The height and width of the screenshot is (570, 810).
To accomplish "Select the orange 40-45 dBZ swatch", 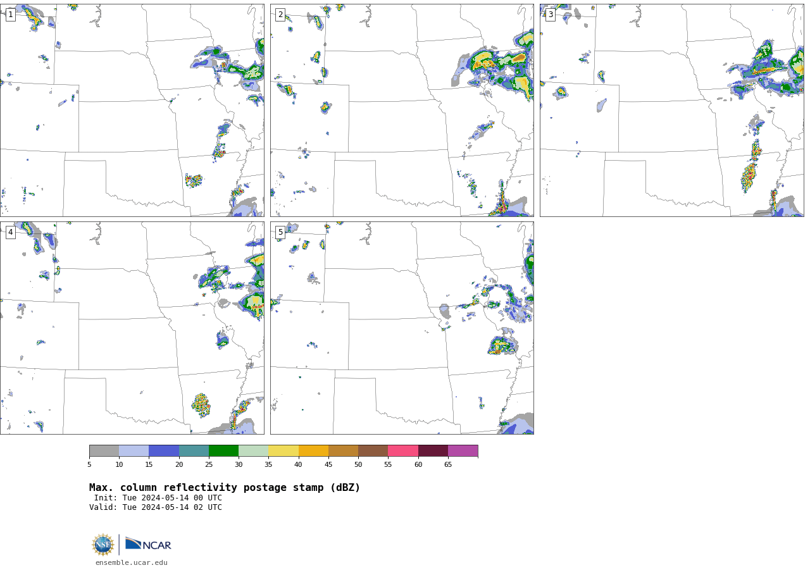I will pos(313,451).
